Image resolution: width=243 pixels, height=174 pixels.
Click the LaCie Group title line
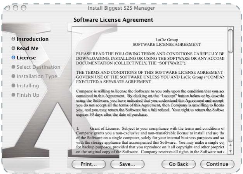tap(167, 40)
